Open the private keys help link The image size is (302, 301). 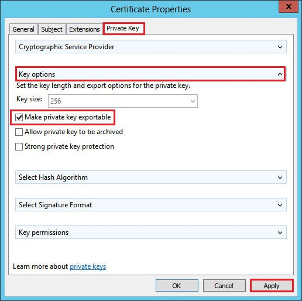coord(88,267)
